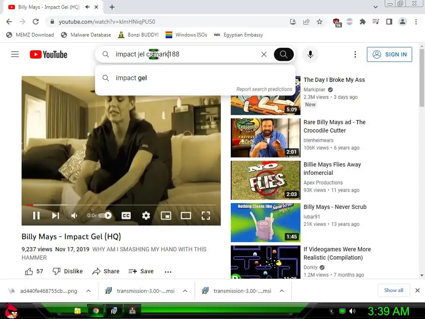This screenshot has height=319, width=425.
Task: Save video to a playlist
Action: point(141,271)
